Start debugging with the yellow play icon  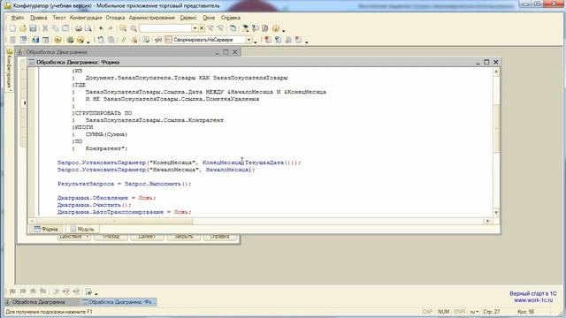point(57,40)
